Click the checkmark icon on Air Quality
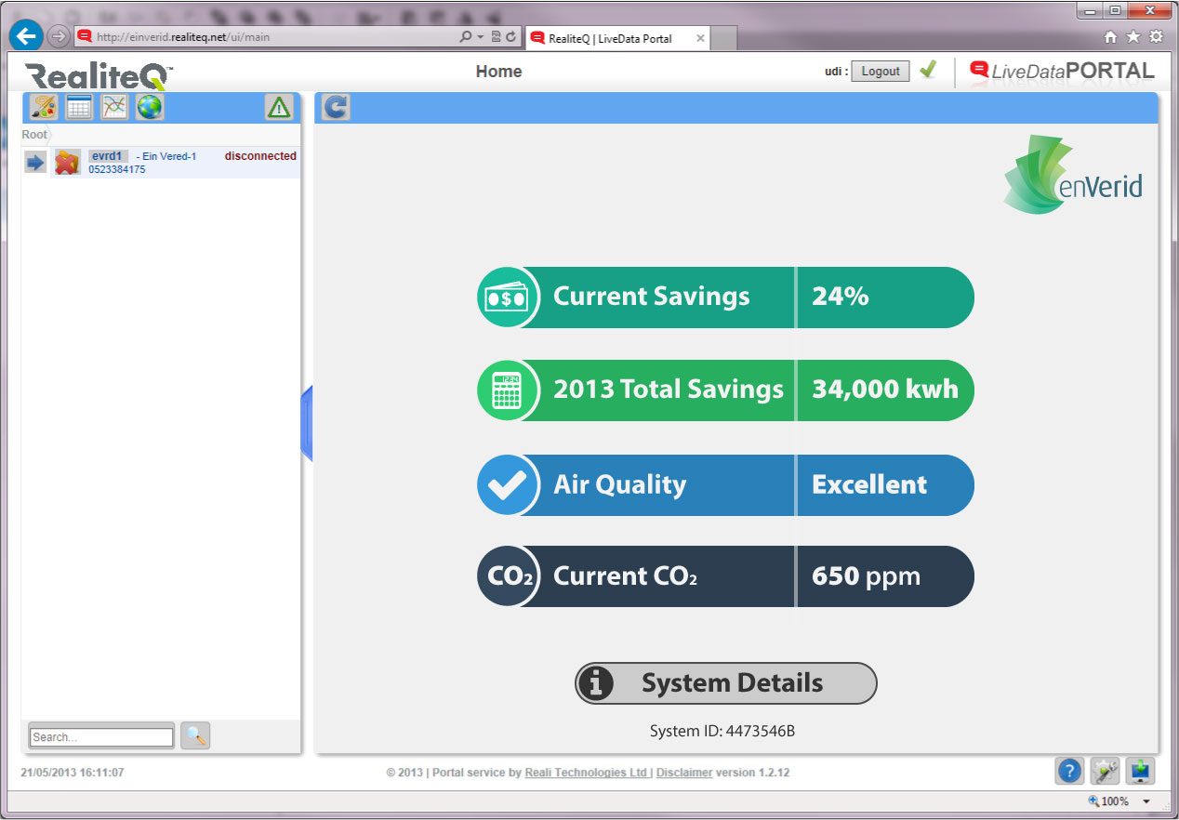The height and width of the screenshot is (820, 1179). (507, 484)
